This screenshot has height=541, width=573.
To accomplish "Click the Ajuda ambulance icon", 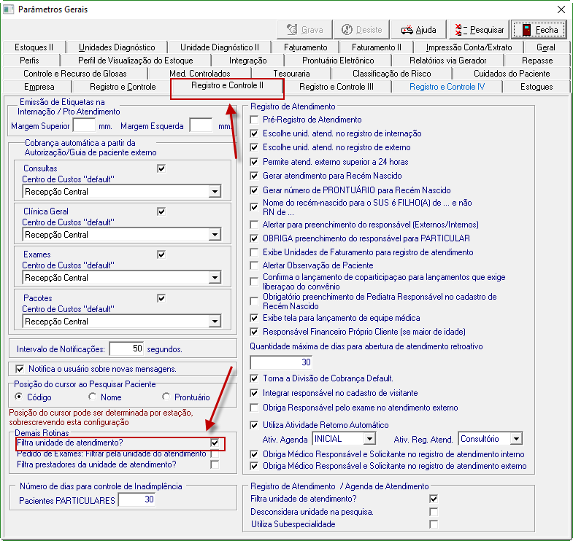I will [x=407, y=30].
